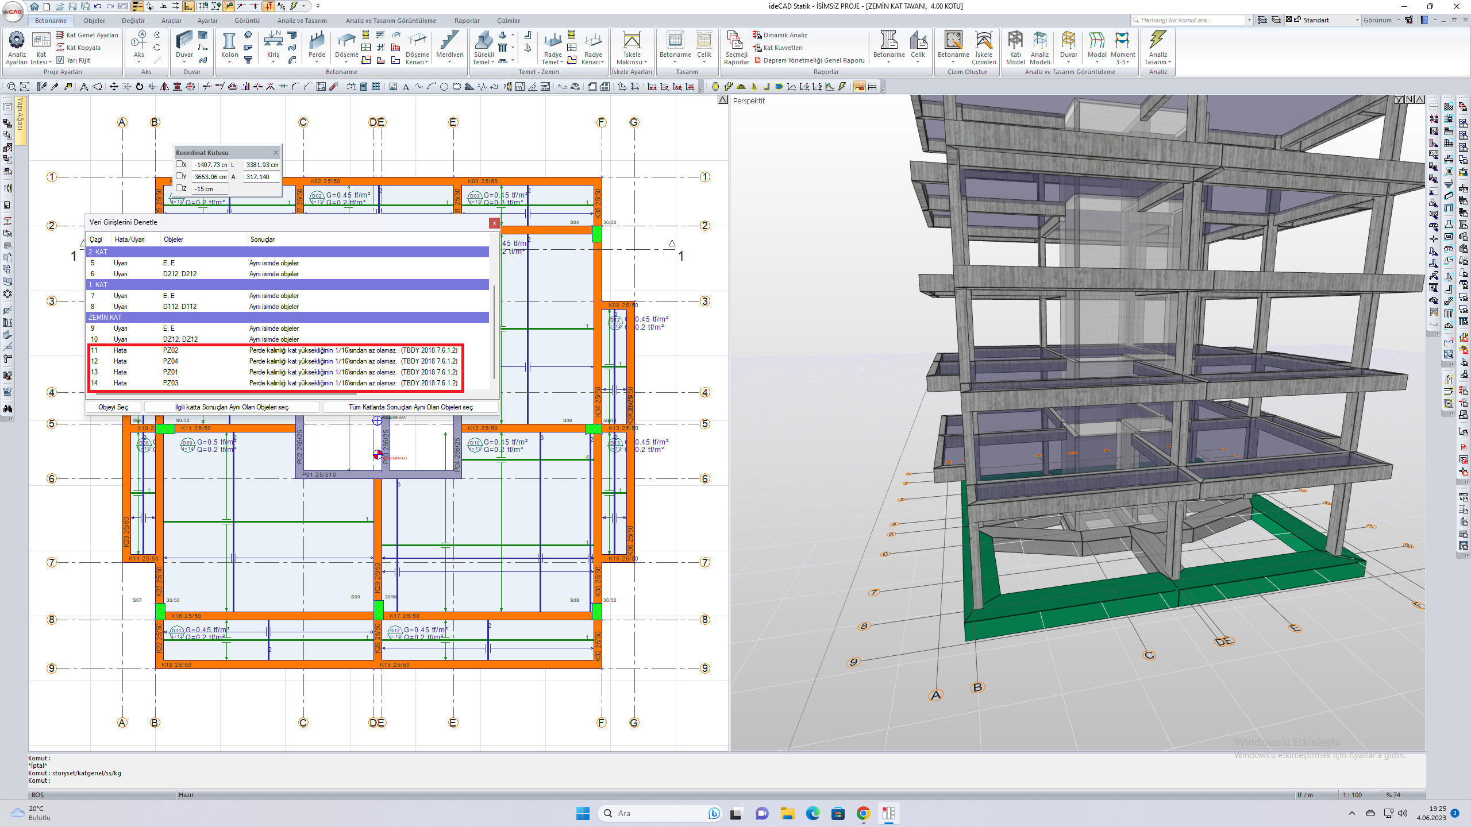
Task: Expand the Sürekli Temel dropdown arrow
Action: pyautogui.click(x=493, y=62)
